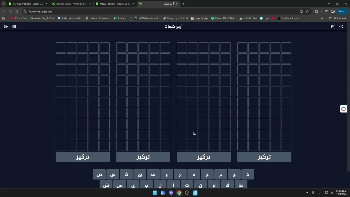
Task: Tap the ف key on the keyboard
Action: [153, 175]
